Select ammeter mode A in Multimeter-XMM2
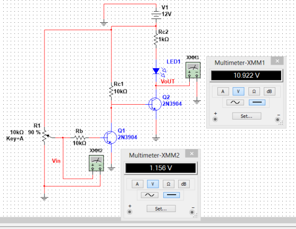Screen dimensions: 296x229 [137, 184]
